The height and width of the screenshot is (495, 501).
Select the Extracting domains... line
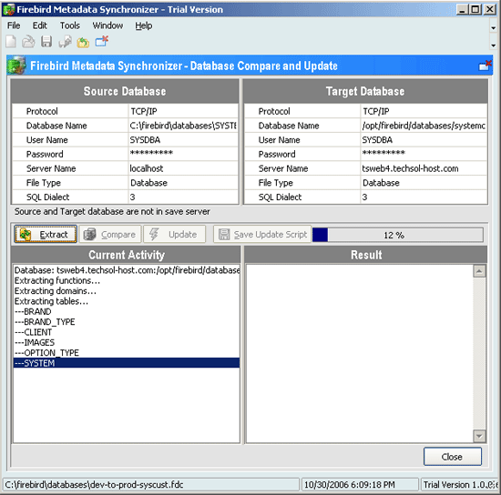click(127, 291)
